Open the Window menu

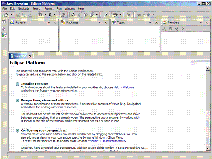(x=70, y=9)
